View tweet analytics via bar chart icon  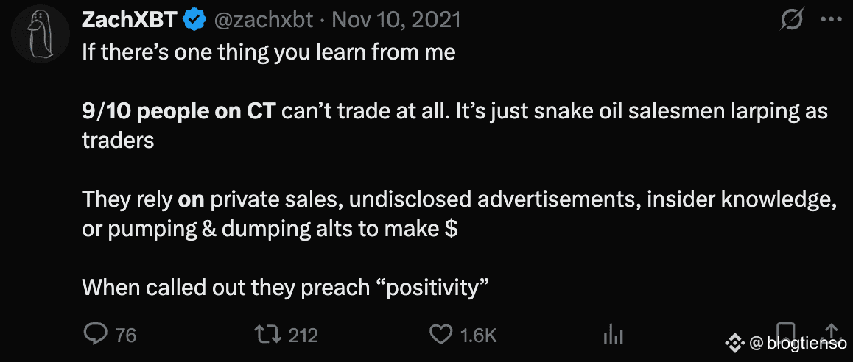pyautogui.click(x=613, y=335)
